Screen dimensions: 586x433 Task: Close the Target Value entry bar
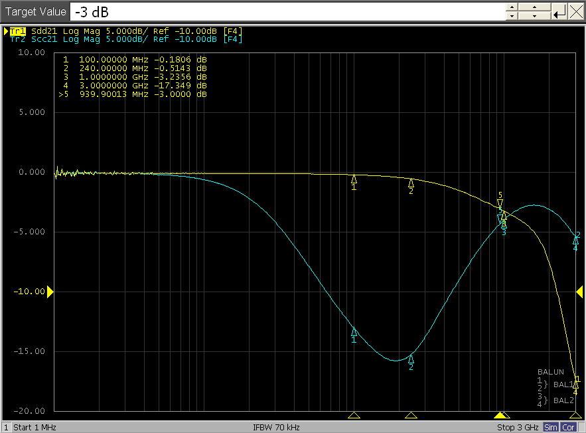(576, 11)
